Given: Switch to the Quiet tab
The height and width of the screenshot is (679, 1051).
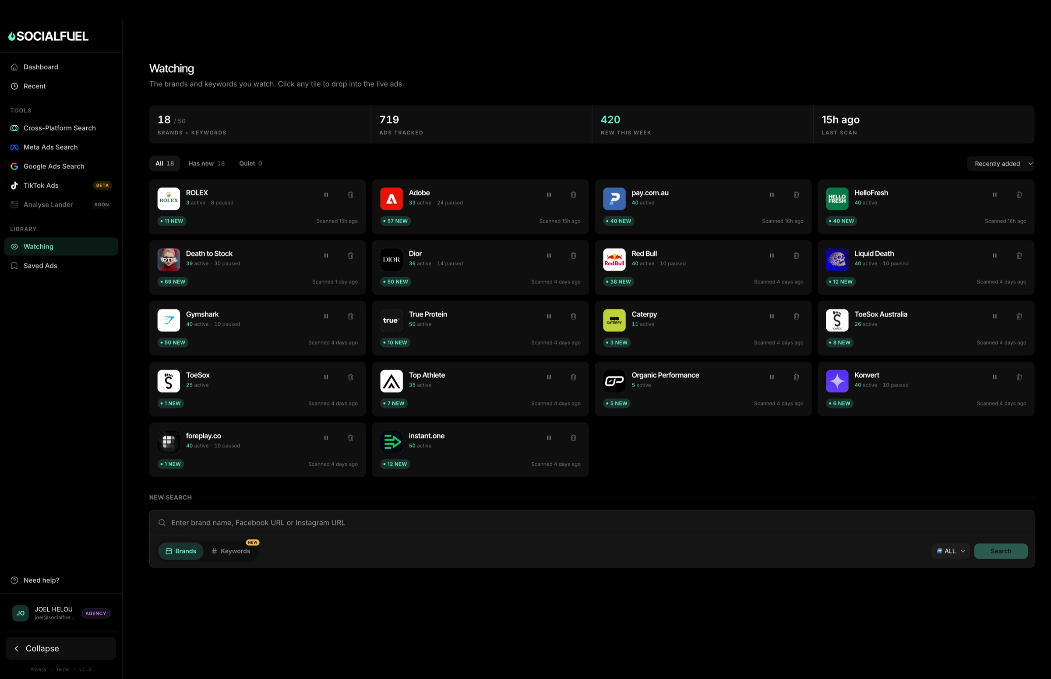Looking at the screenshot, I should pos(250,164).
